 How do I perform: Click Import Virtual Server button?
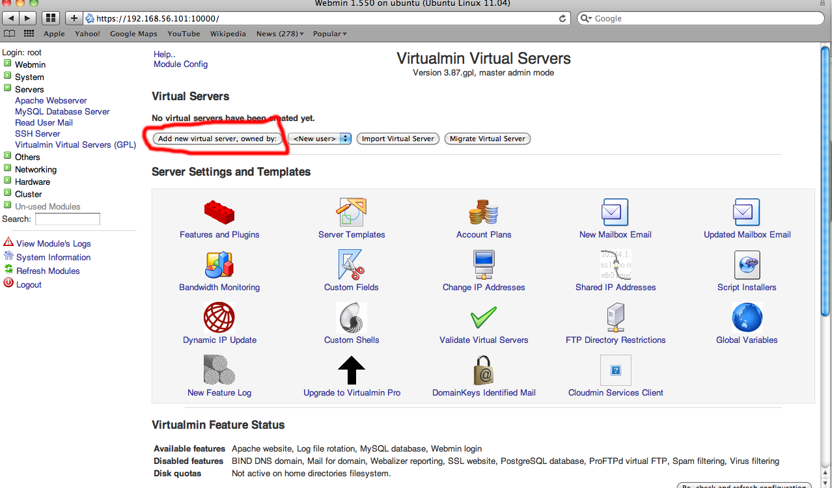[398, 139]
